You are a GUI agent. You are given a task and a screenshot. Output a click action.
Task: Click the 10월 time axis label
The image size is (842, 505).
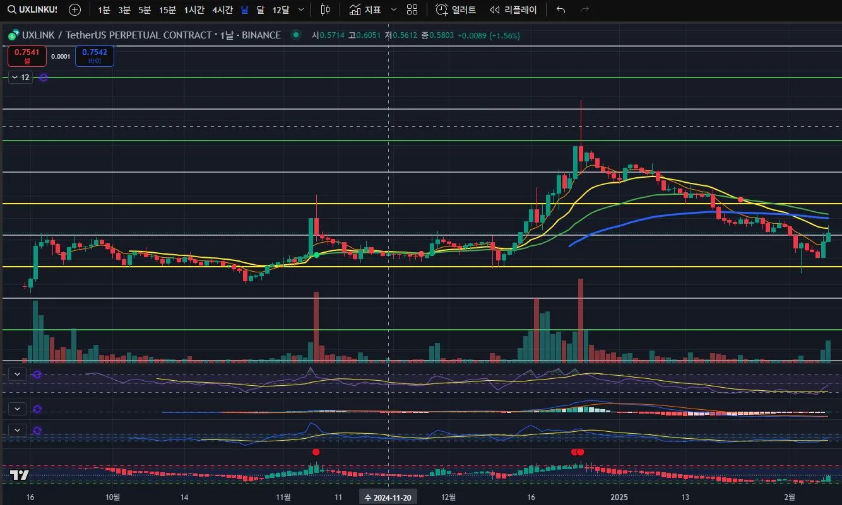[112, 497]
